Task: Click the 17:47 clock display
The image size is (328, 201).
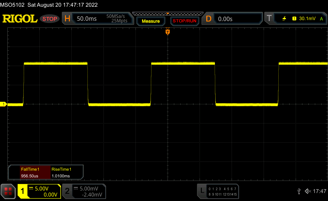Action: point(319,191)
